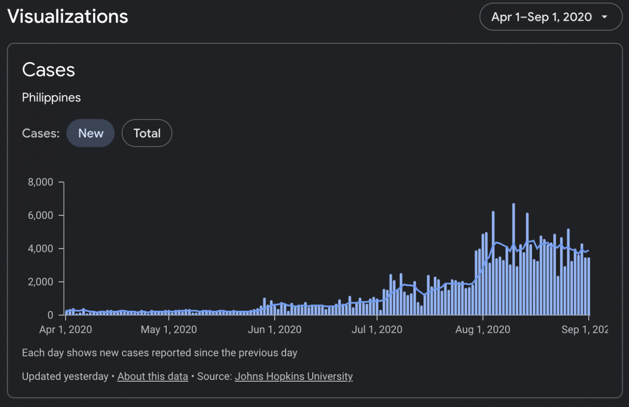Open the About this data link
Screen dimensions: 629x407
pyautogui.click(x=153, y=376)
